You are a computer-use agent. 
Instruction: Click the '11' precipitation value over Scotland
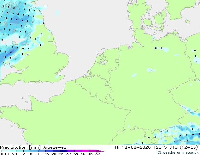pos(17,20)
